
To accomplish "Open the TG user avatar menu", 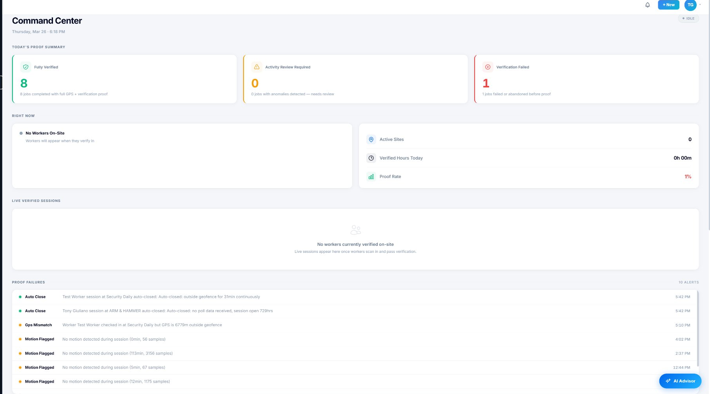I will (x=690, y=5).
